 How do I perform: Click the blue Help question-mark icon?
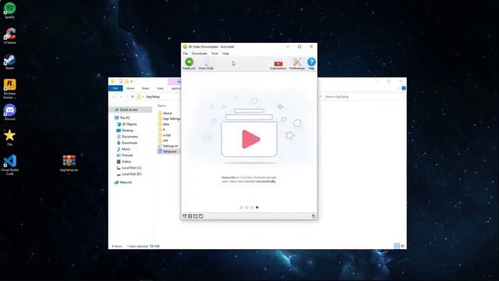[311, 63]
